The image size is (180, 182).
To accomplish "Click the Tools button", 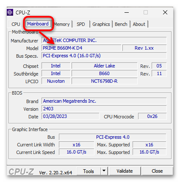I will tap(89, 171).
